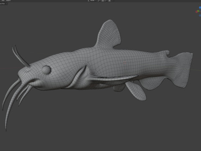This screenshot has height=151, width=201.
Task: Toggle the snapping magnet icon
Action: point(103,0)
